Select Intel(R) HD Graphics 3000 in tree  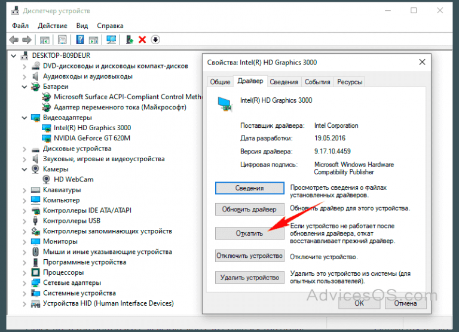tap(92, 128)
